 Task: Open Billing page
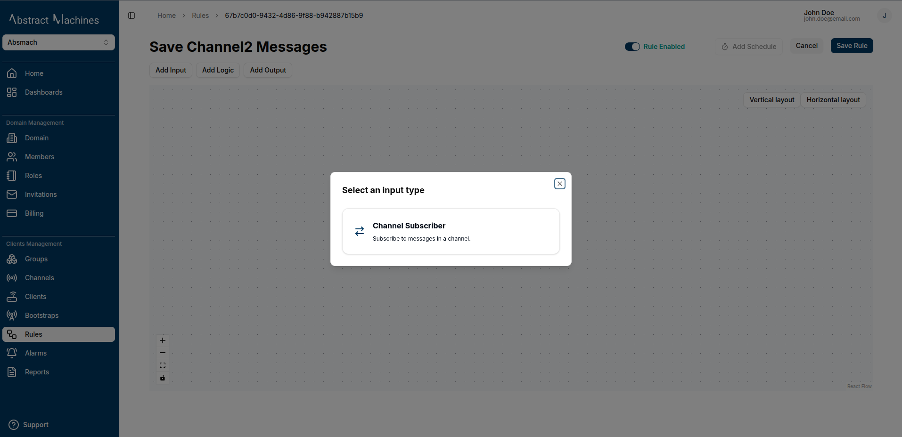(58, 213)
